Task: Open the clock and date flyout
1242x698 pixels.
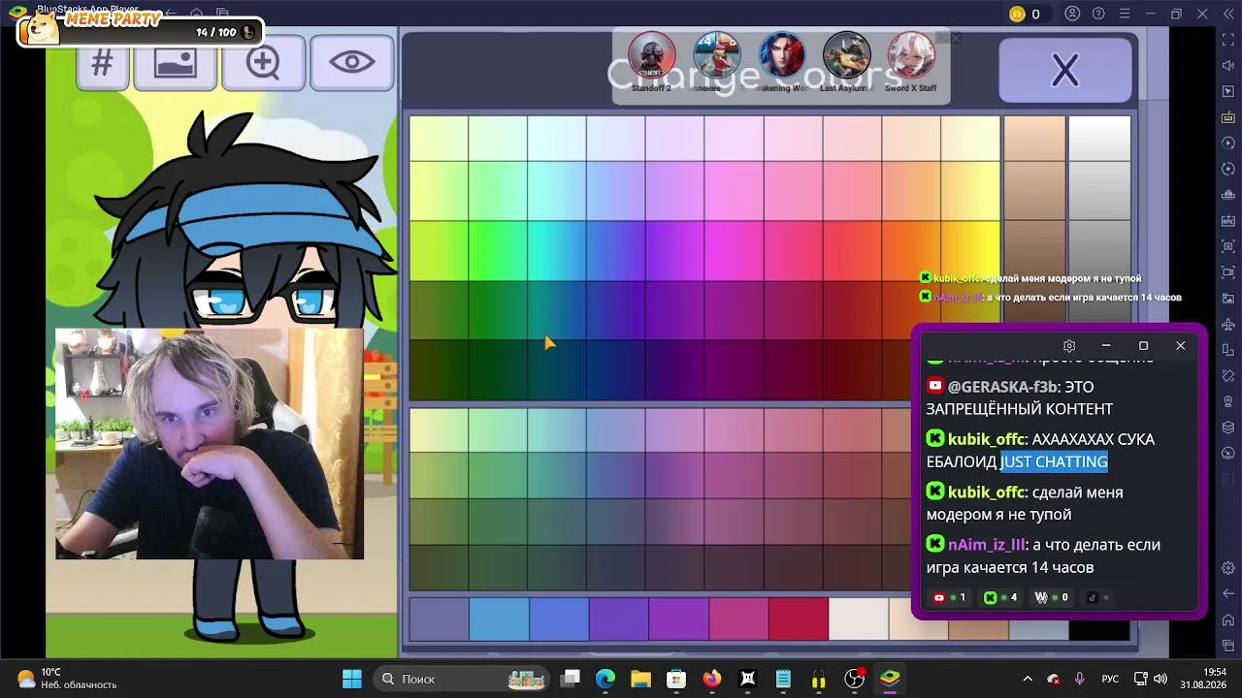Action: [1202, 679]
